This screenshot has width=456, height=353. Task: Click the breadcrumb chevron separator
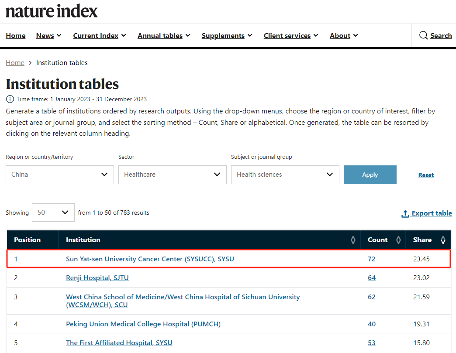[x=30, y=63]
